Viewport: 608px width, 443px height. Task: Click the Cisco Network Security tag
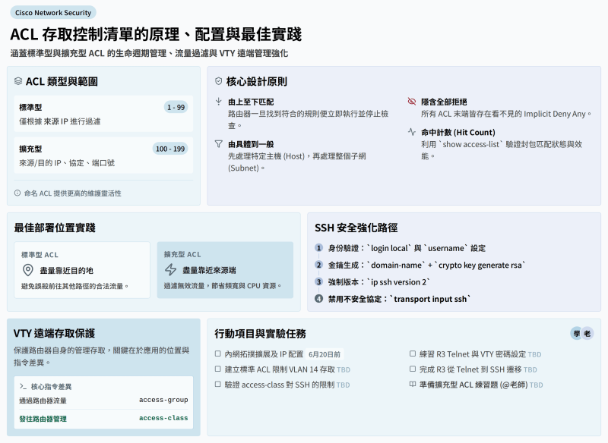pyautogui.click(x=53, y=12)
